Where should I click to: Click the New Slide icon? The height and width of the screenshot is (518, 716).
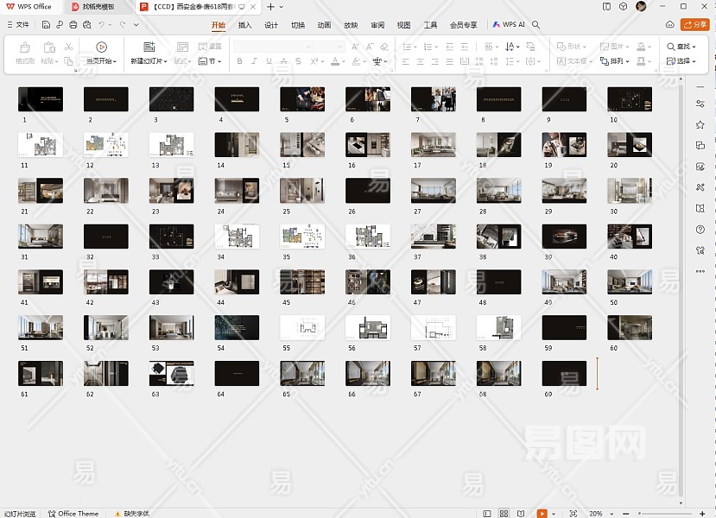pos(149,47)
